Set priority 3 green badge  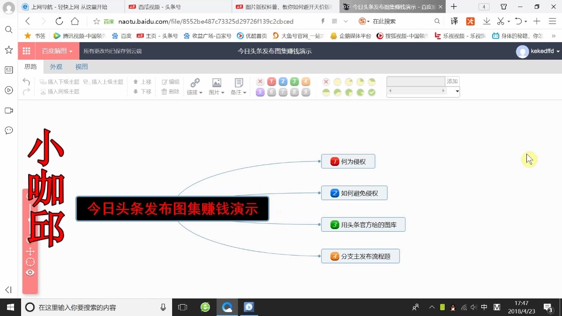click(294, 82)
